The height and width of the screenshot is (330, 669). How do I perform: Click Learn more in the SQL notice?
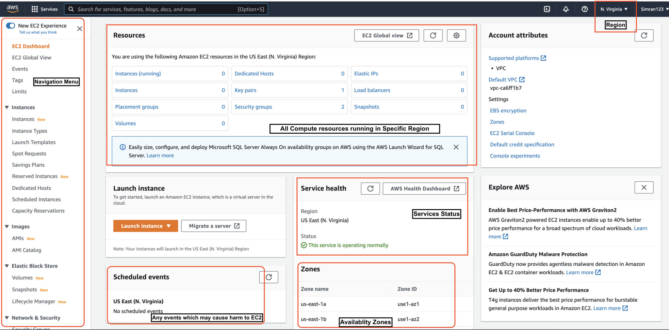(x=160, y=156)
